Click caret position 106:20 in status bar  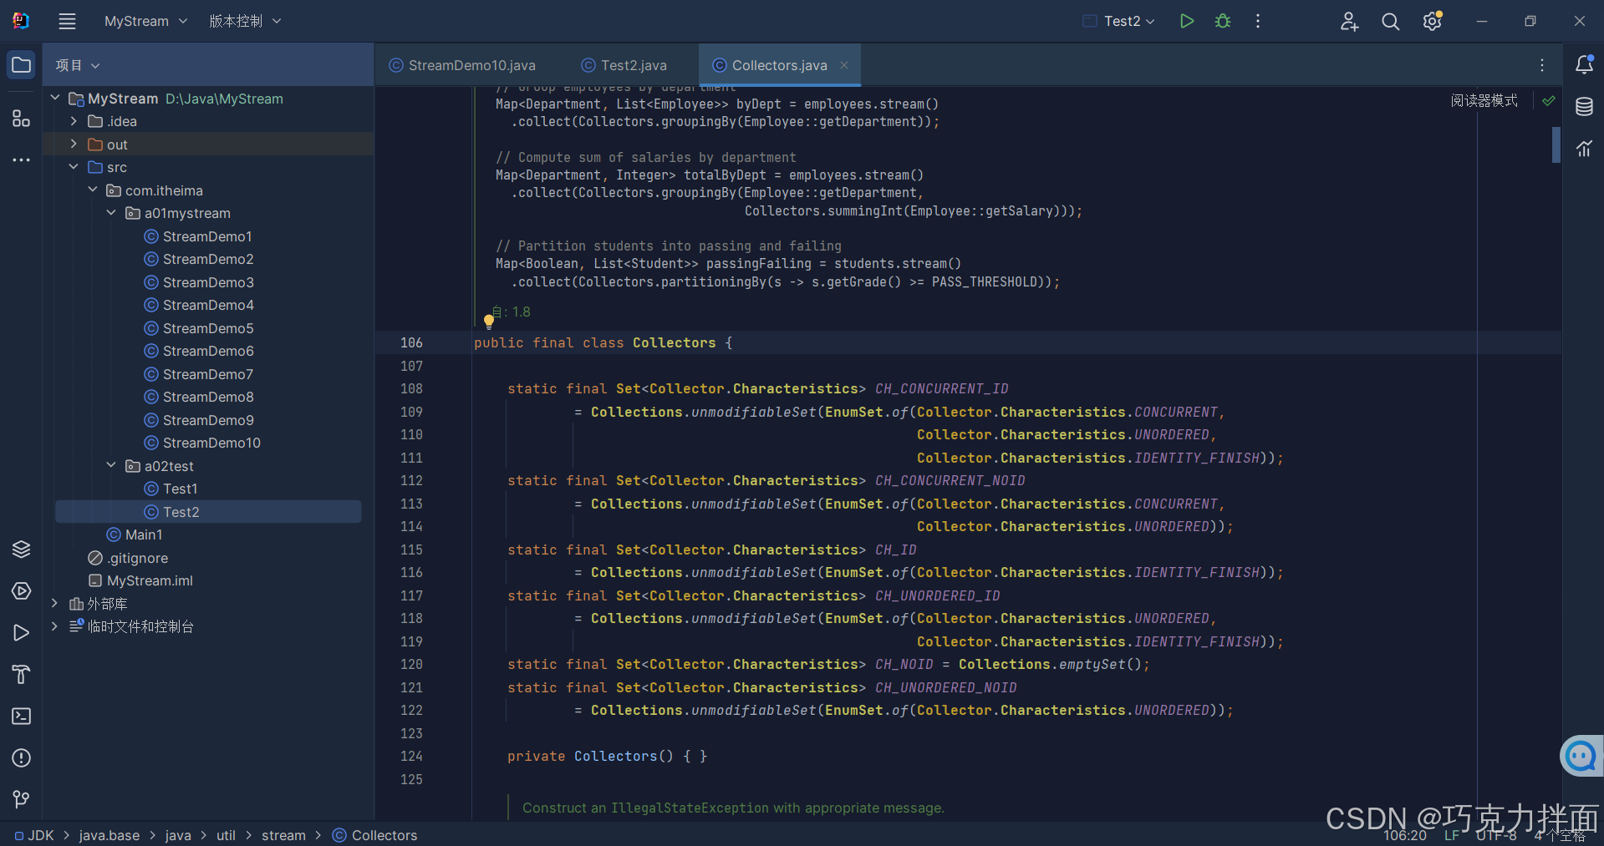[x=1404, y=836]
